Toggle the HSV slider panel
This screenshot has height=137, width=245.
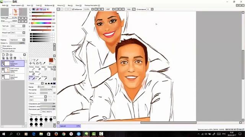[x=38, y=9]
